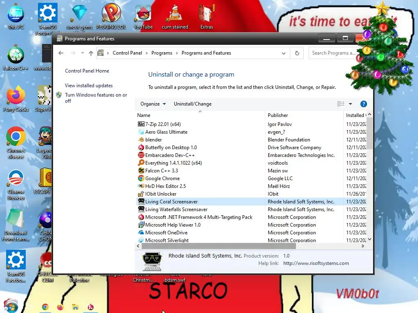Select the HxD Hex Editor icon
This screenshot has width=418, height=313.
click(x=141, y=186)
